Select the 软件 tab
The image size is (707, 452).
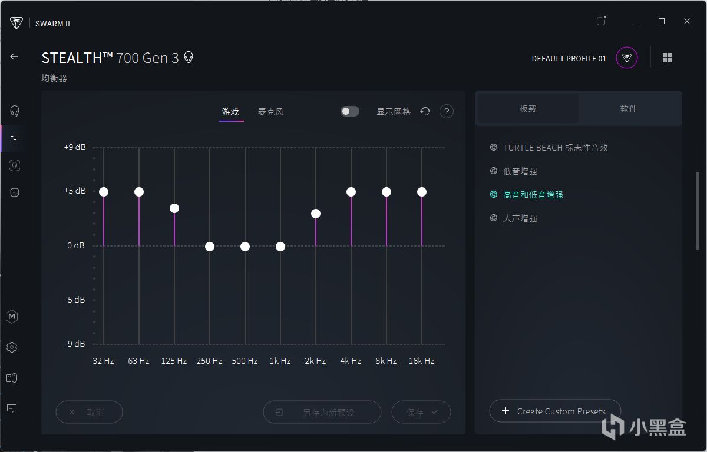pyautogui.click(x=629, y=109)
